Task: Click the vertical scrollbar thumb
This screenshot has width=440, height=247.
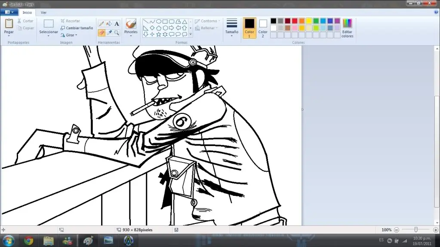Action: (x=437, y=152)
